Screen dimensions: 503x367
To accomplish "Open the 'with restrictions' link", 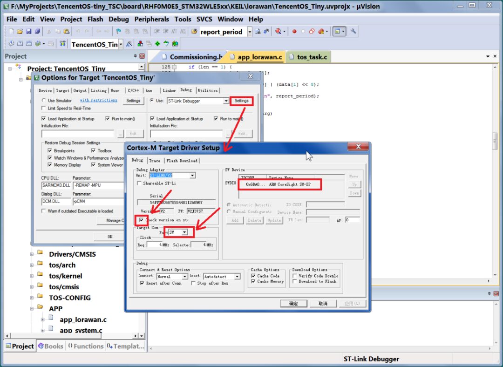I will click(x=99, y=100).
